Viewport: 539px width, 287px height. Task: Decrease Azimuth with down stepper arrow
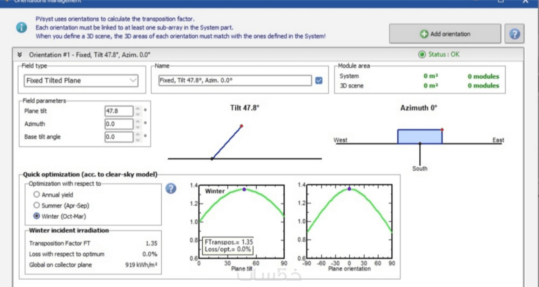(138, 127)
